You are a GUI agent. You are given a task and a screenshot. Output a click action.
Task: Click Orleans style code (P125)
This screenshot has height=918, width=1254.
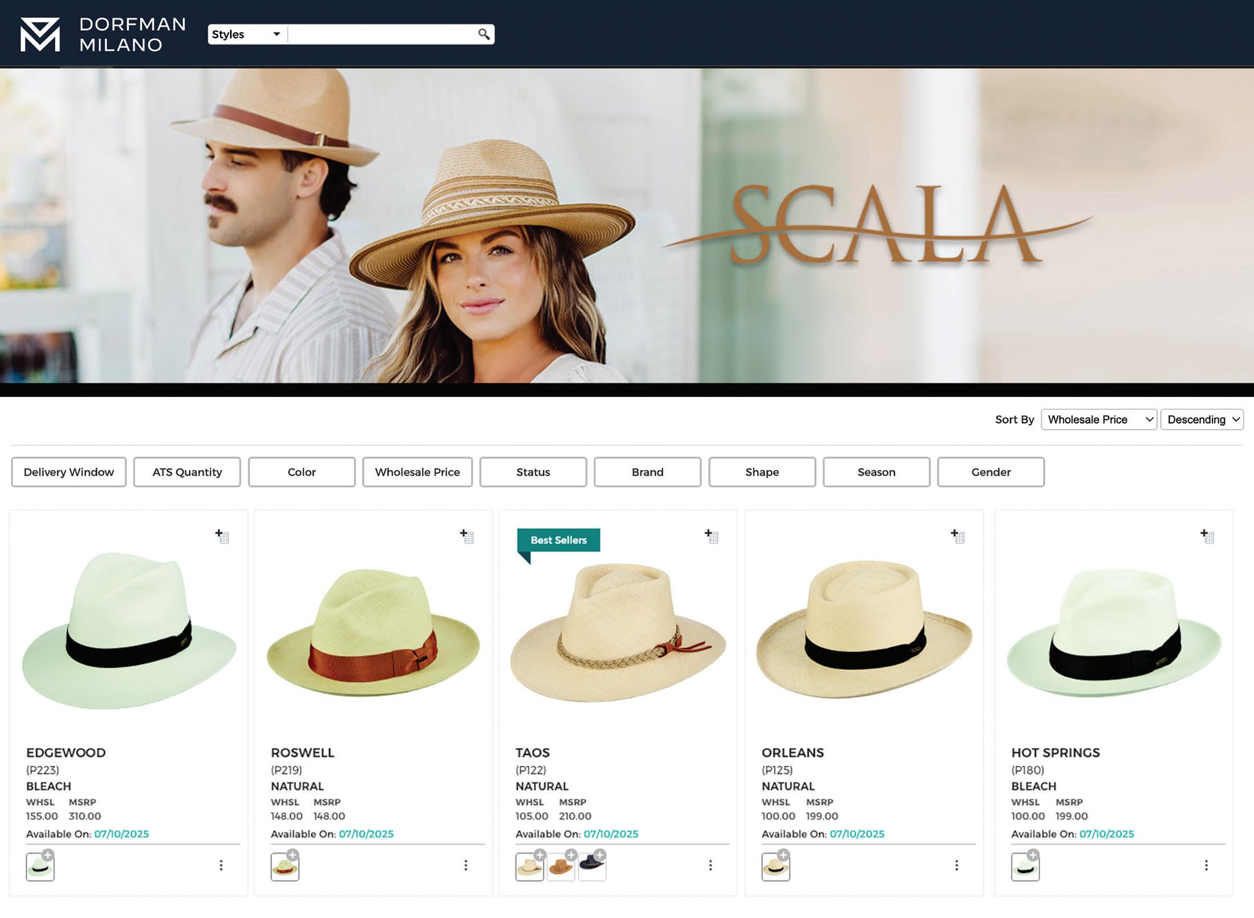777,770
